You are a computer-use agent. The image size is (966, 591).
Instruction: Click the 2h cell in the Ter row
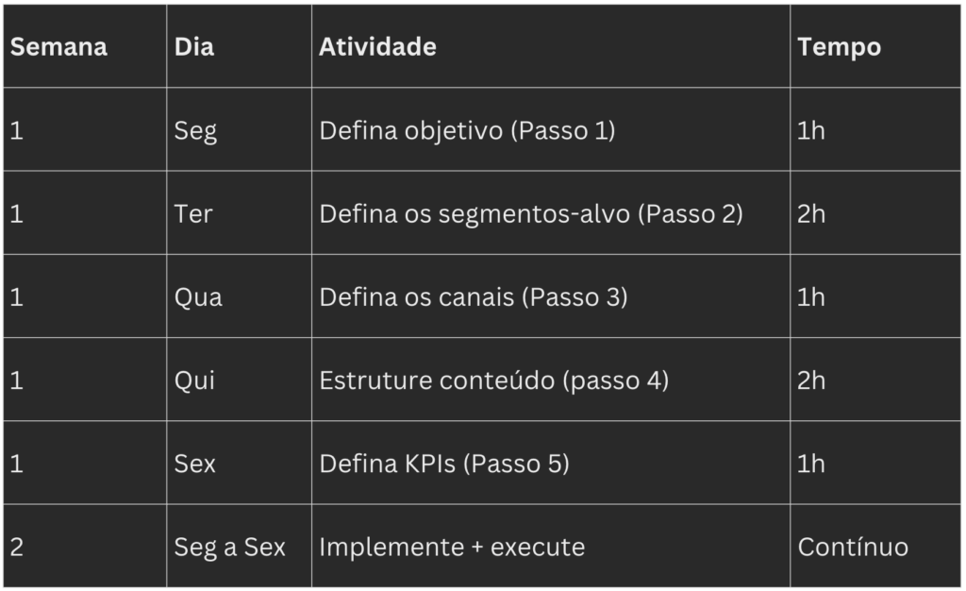[x=811, y=213]
